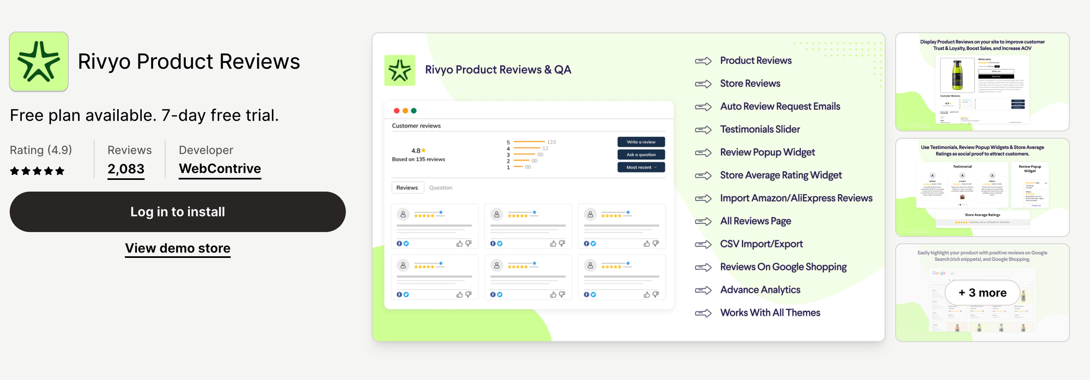Viewport: 1090px width, 380px height.
Task: Click the 'Free plan available. 7-day free trial.' text
Action: click(144, 116)
